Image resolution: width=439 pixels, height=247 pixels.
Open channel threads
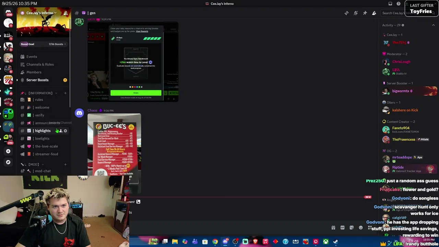tap(346, 13)
